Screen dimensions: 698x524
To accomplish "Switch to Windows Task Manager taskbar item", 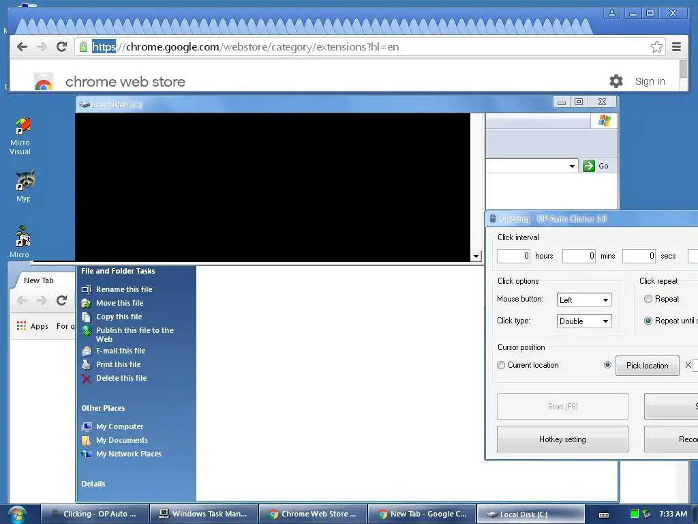I will click(204, 514).
